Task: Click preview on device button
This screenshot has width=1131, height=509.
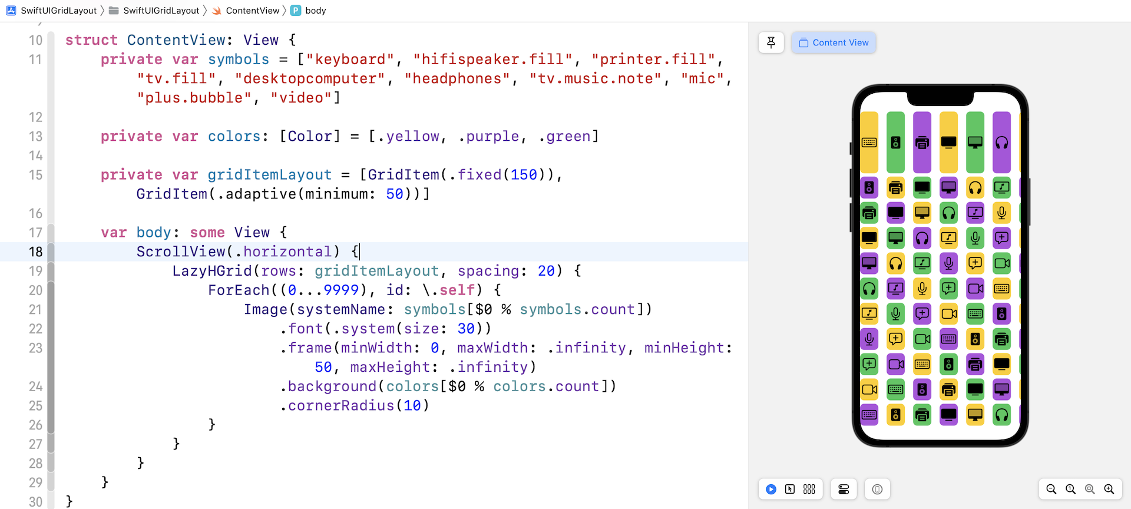Action: point(877,489)
